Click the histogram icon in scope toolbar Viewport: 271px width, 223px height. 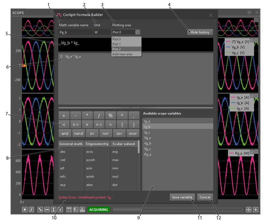(82, 210)
